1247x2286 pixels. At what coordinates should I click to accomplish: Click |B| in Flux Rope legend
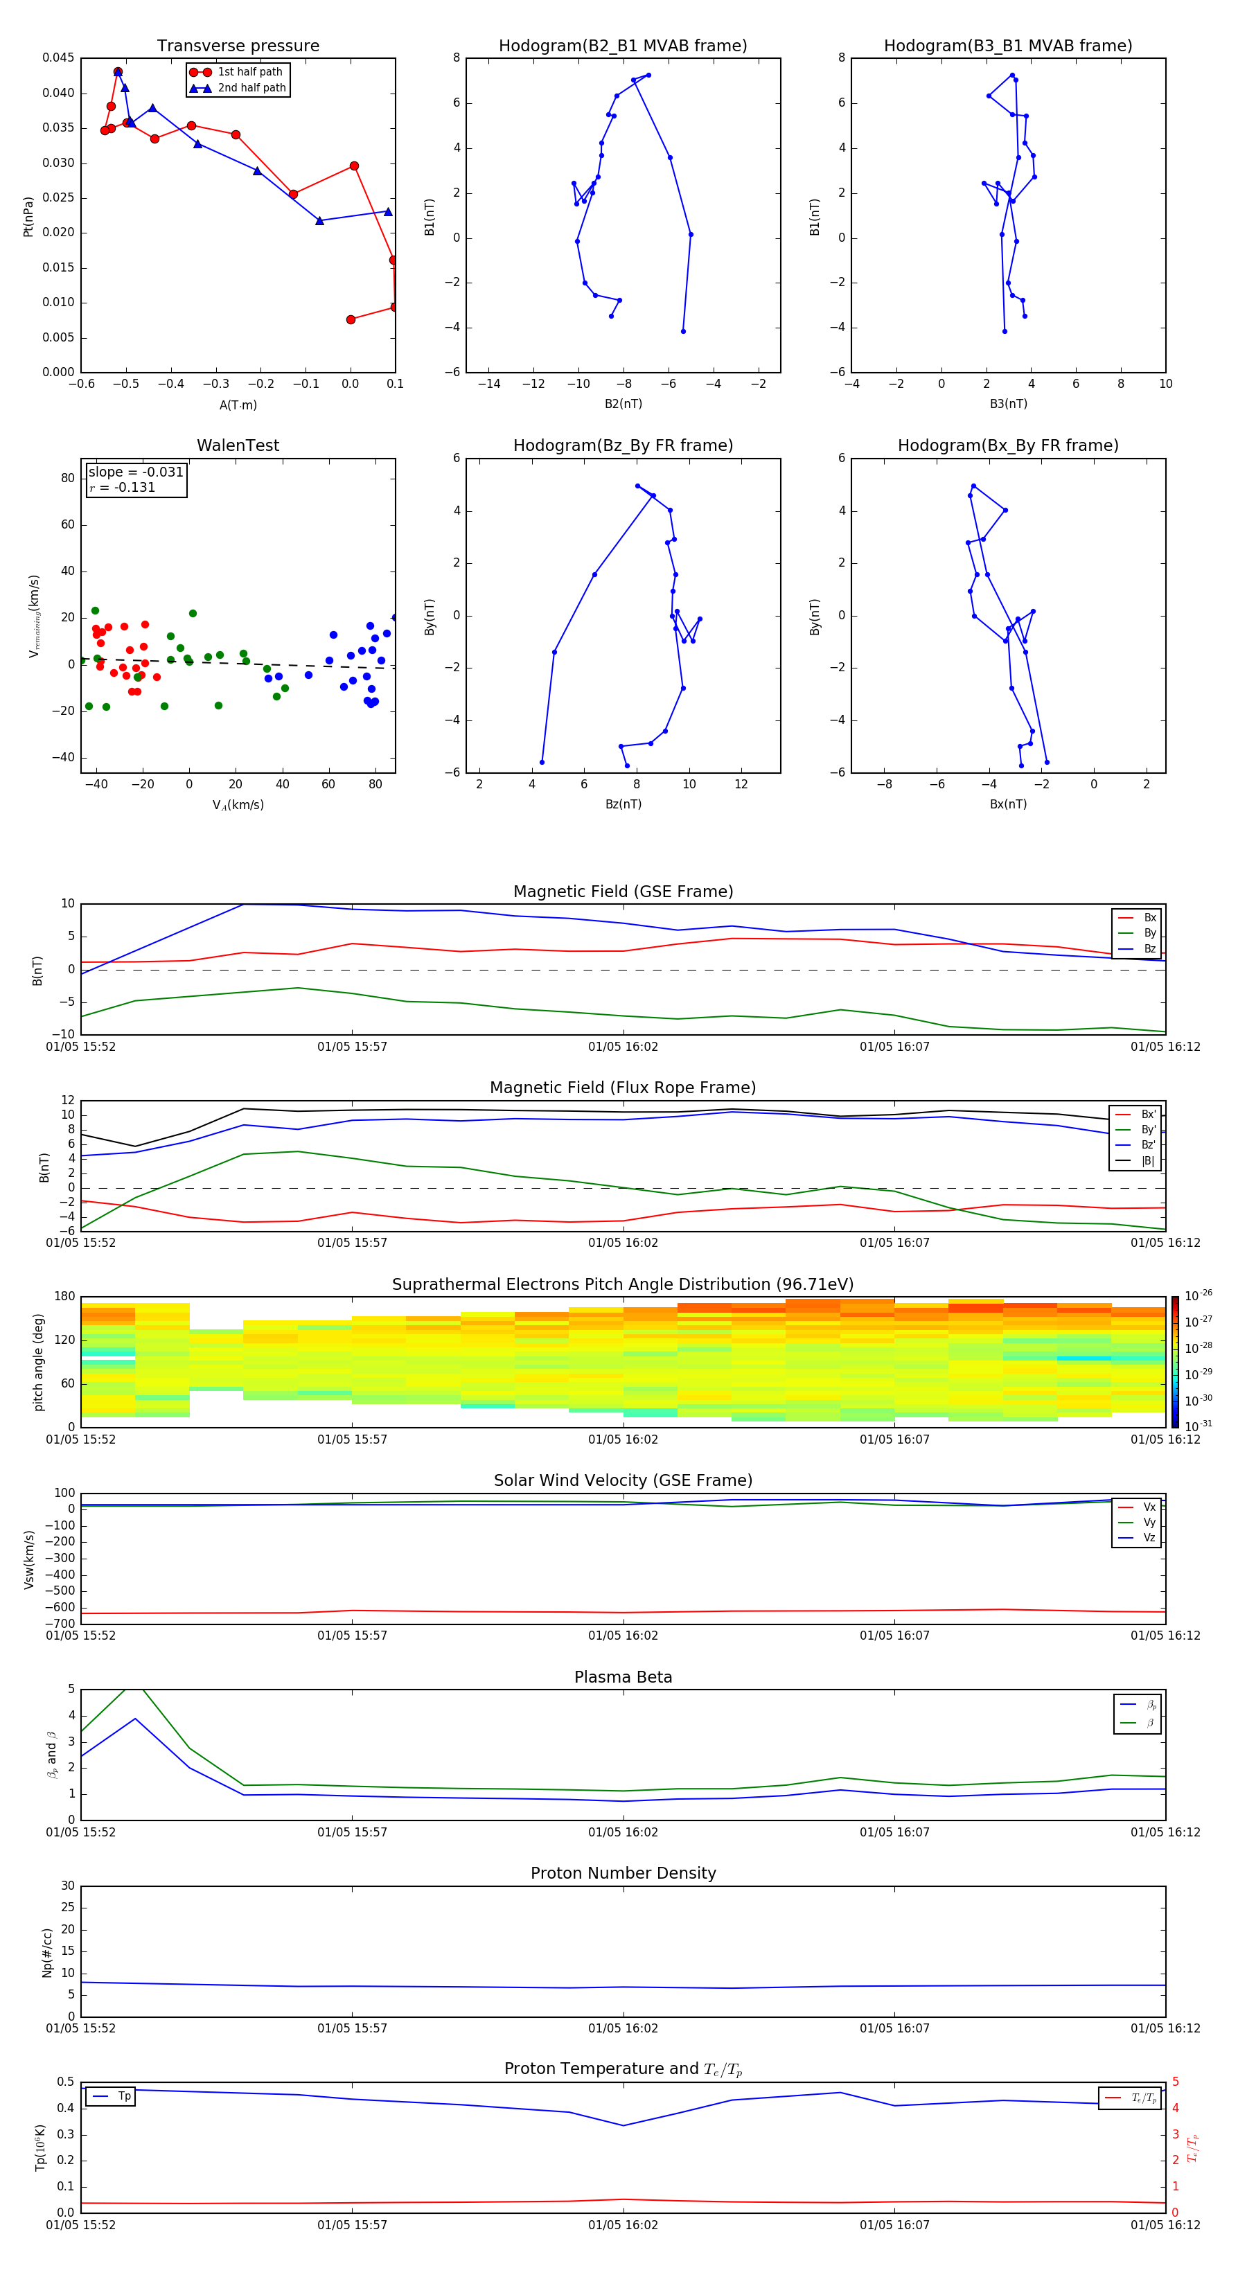coord(1135,1161)
